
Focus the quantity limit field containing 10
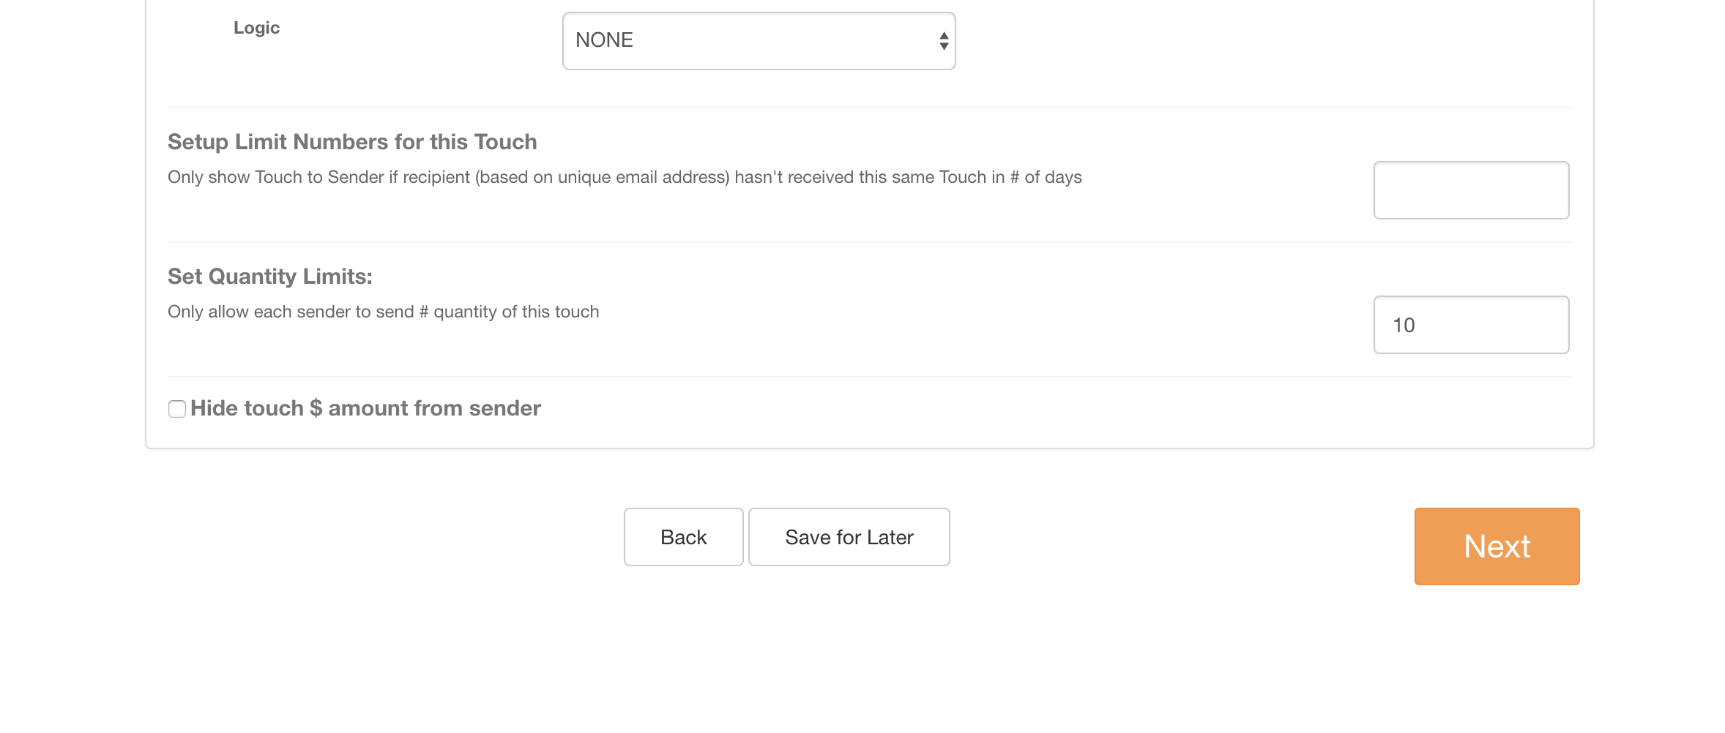click(1471, 325)
